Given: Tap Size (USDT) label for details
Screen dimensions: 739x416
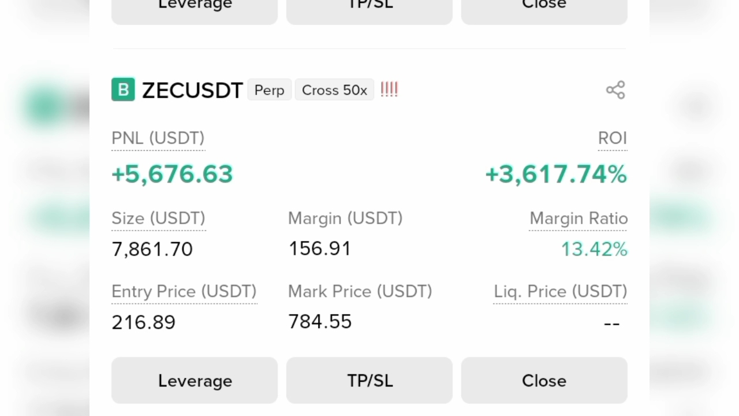Looking at the screenshot, I should [x=159, y=218].
